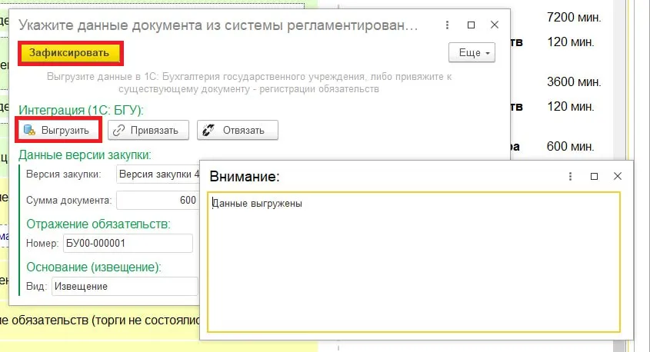Image resolution: width=650 pixels, height=352 pixels.
Task: Click the Выгрузить button
Action: (x=58, y=130)
